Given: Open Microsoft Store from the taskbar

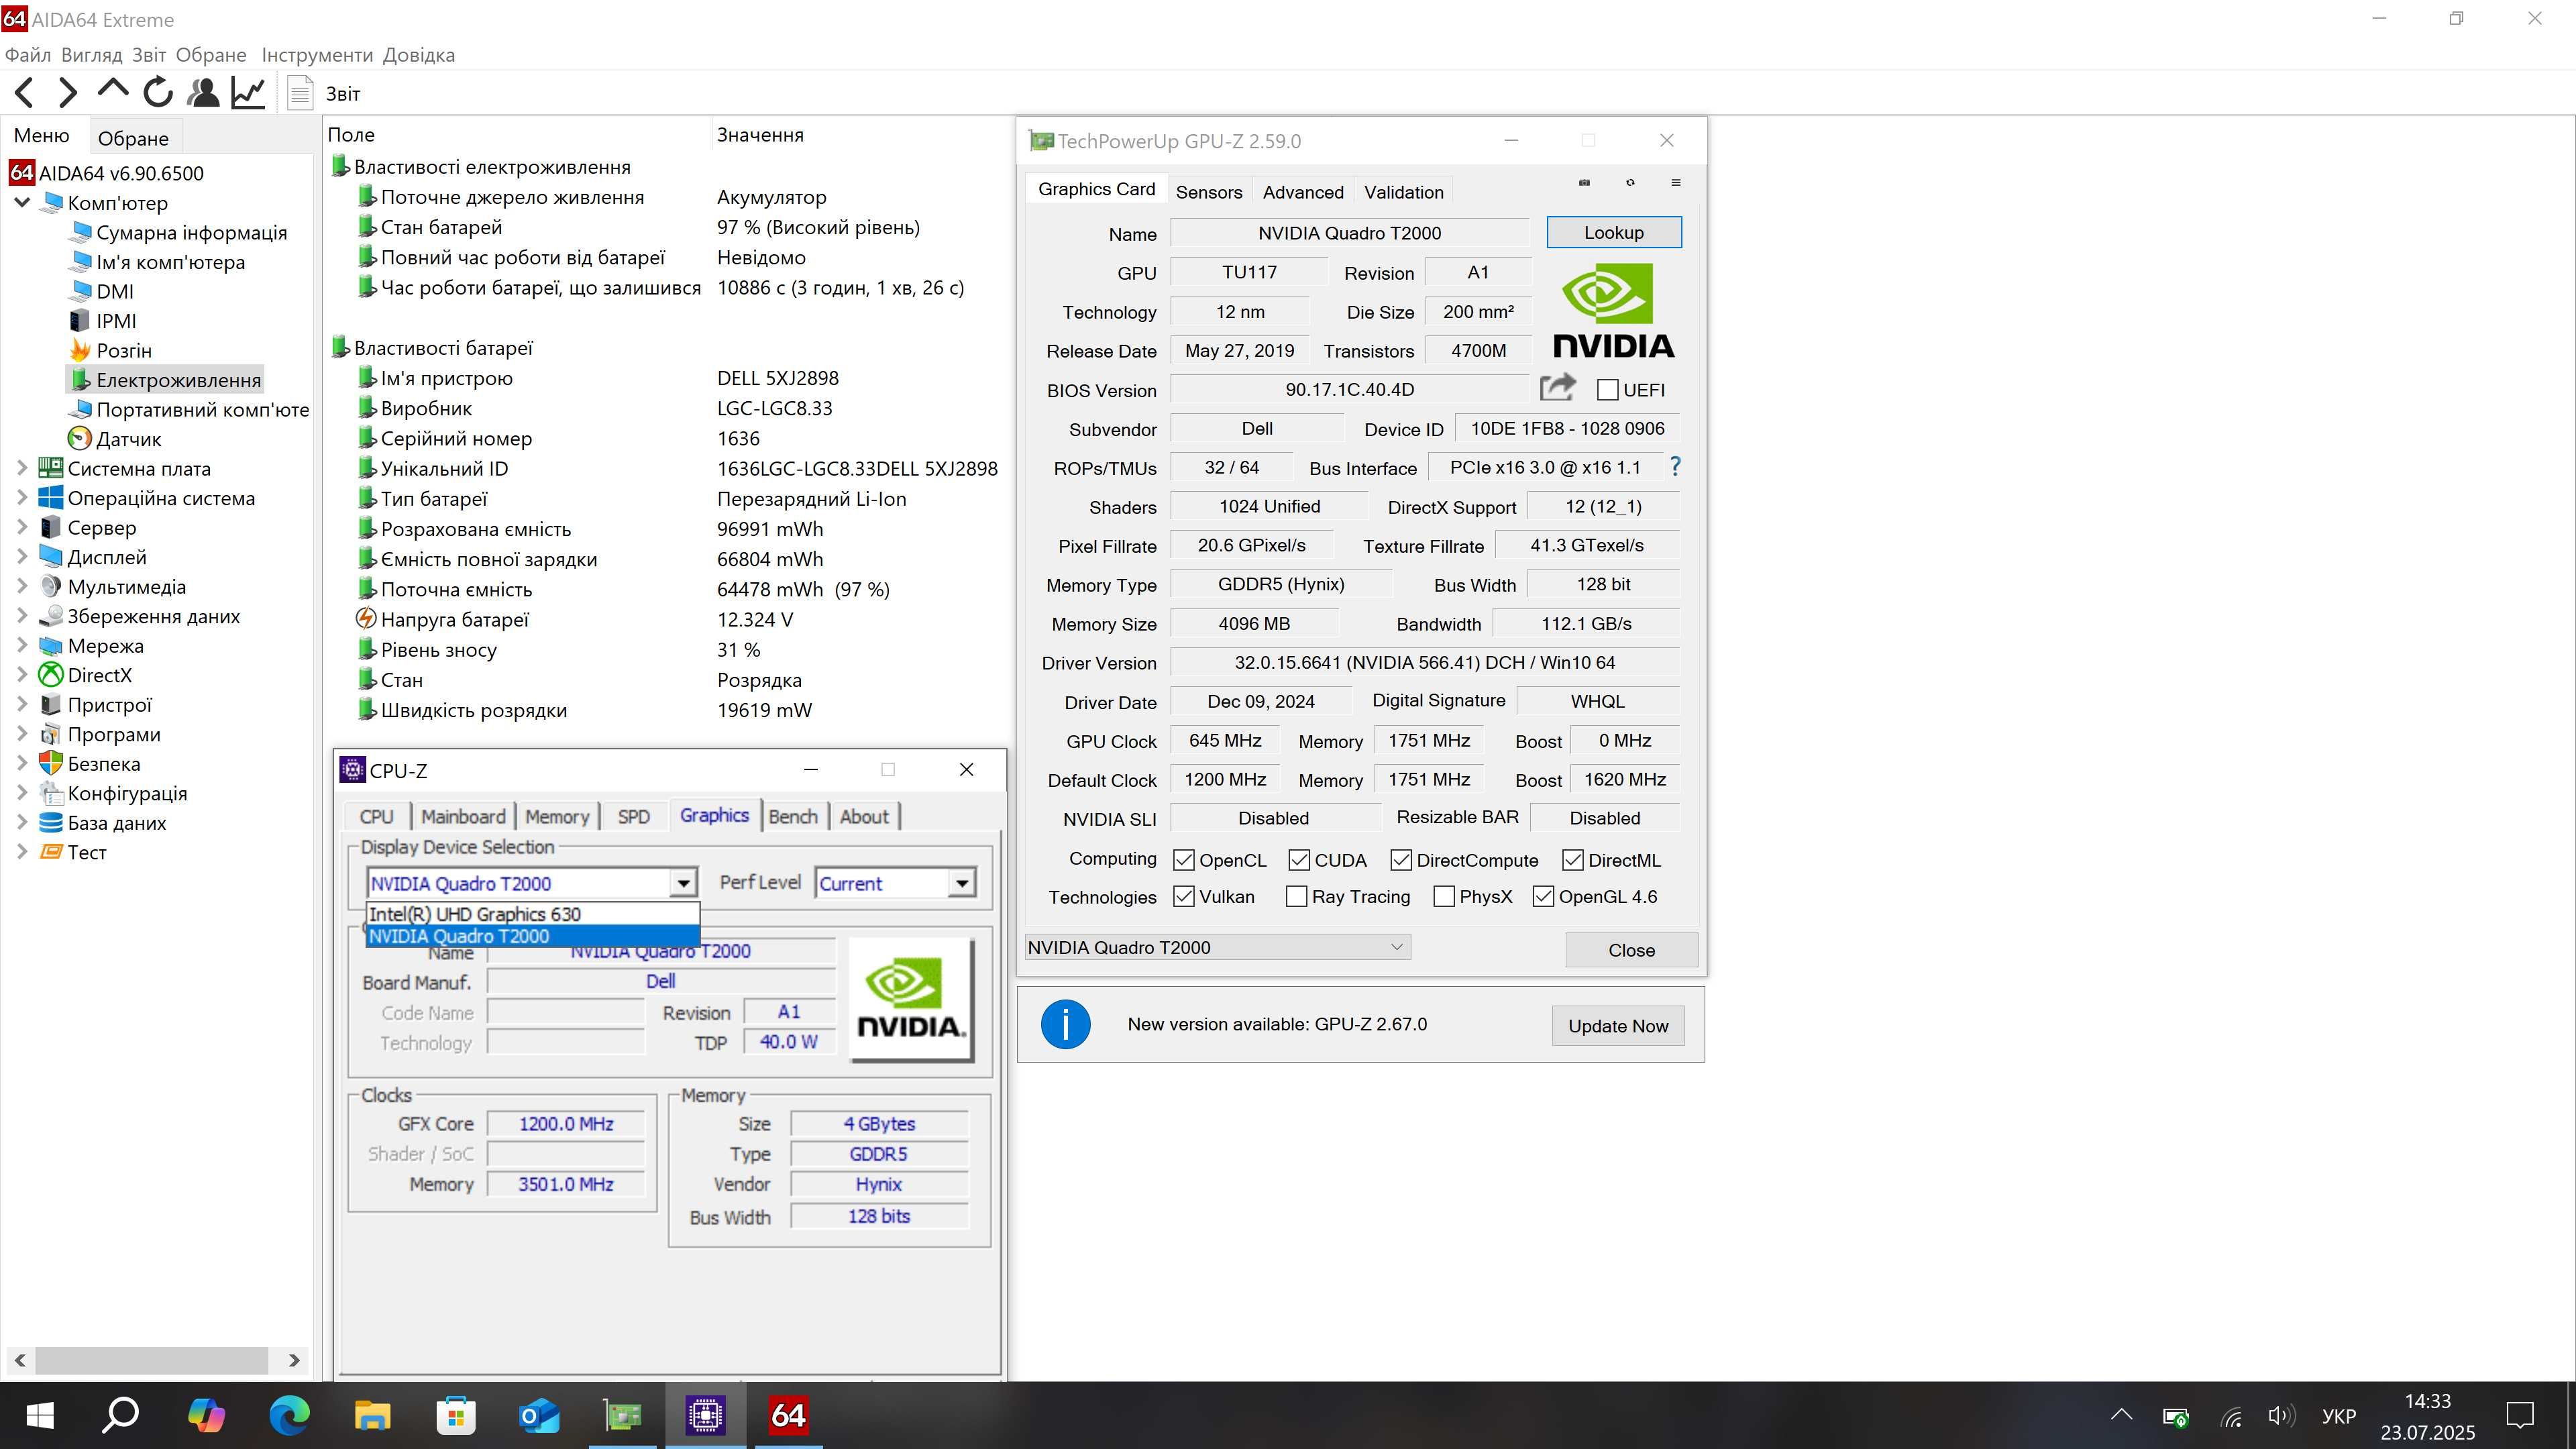Looking at the screenshot, I should 456,1415.
